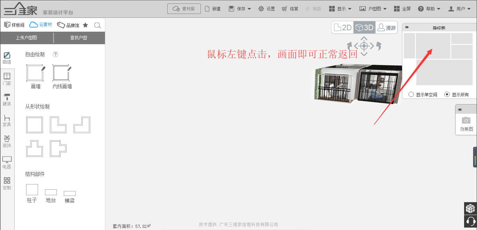Click the 上传户型图 upload floor plan button

point(26,38)
